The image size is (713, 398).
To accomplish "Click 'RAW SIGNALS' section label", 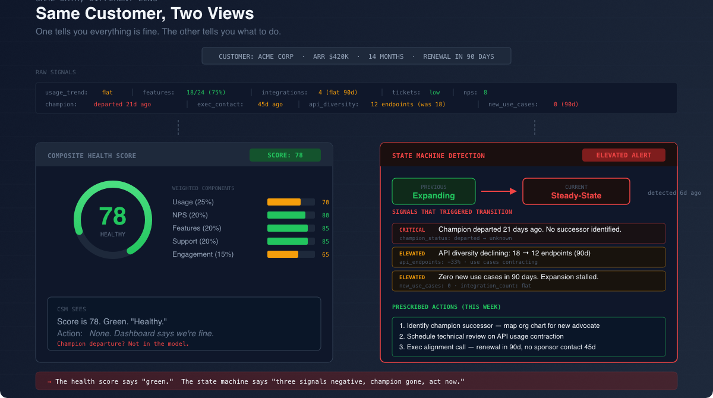I will (56, 72).
